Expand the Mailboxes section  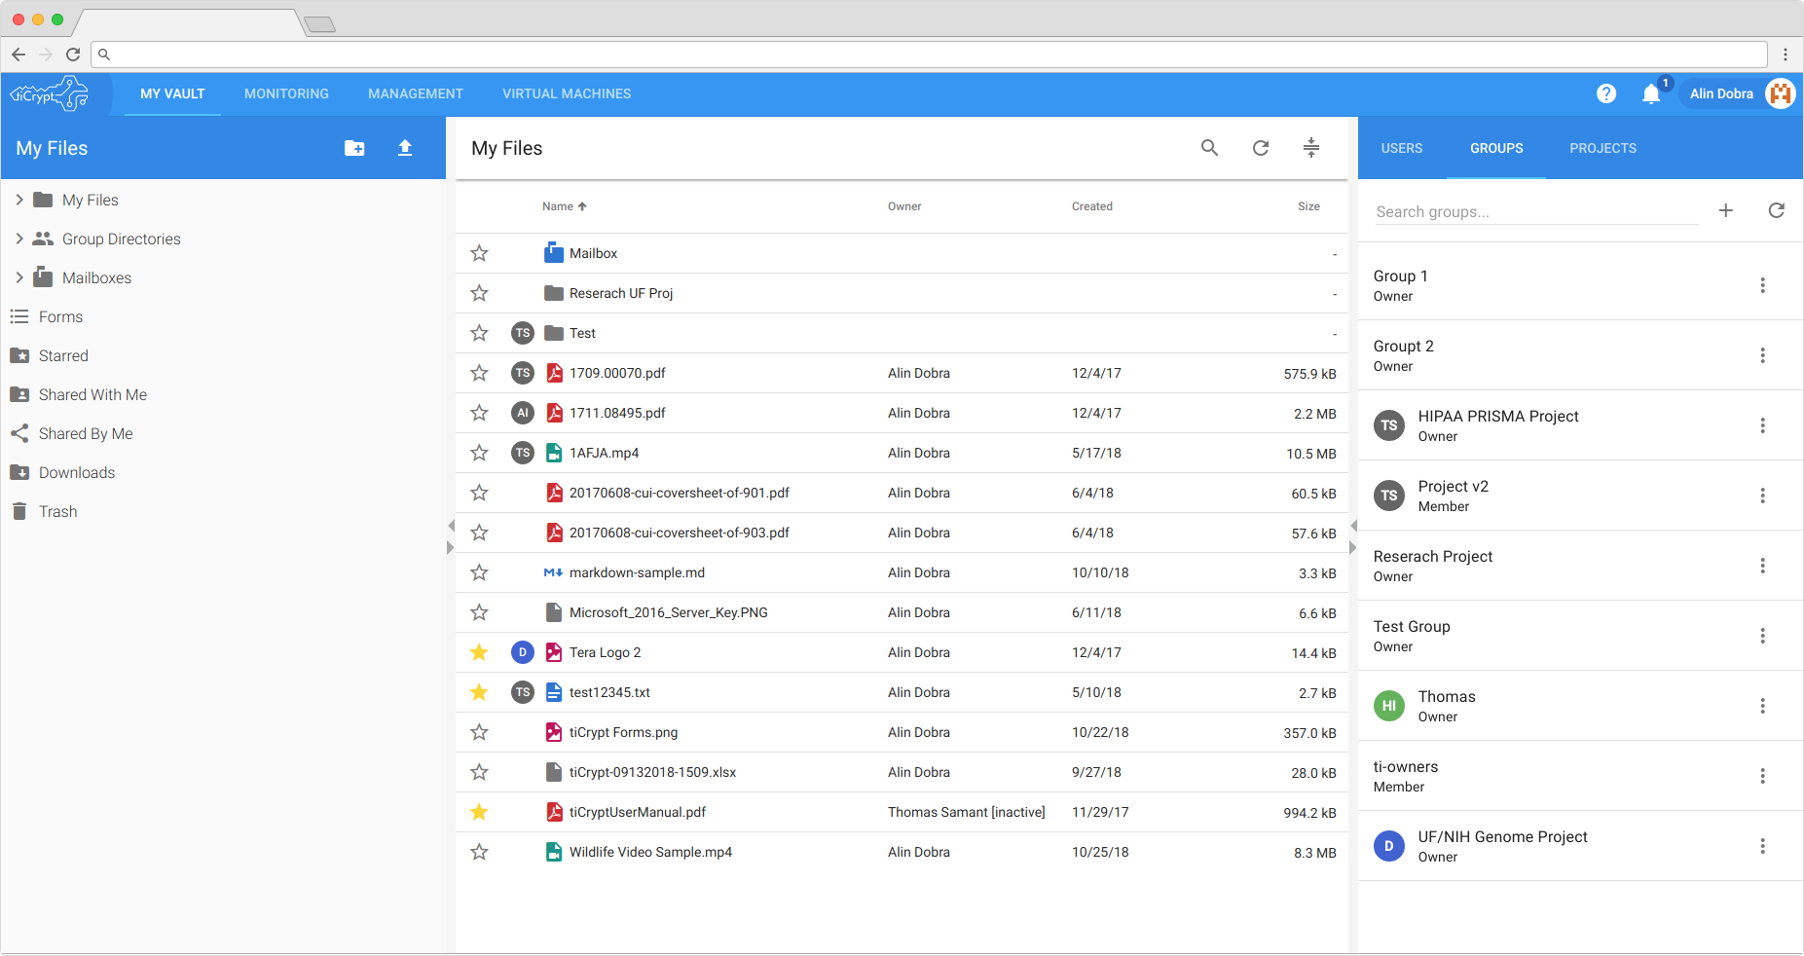pos(19,277)
